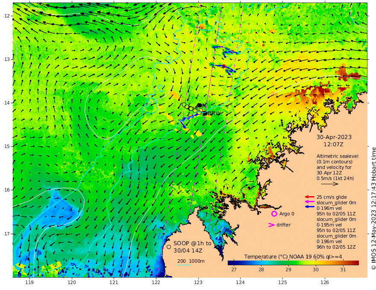This screenshot has height=290, width=376.
Task: Click the '(0.1m contours)' legend line
Action: 335,162
